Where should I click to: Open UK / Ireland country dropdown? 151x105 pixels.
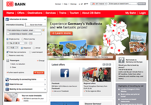coord(99,4)
